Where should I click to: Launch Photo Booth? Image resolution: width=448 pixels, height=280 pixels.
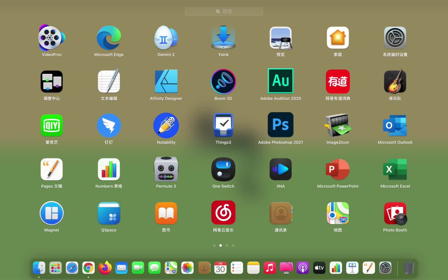(x=395, y=213)
